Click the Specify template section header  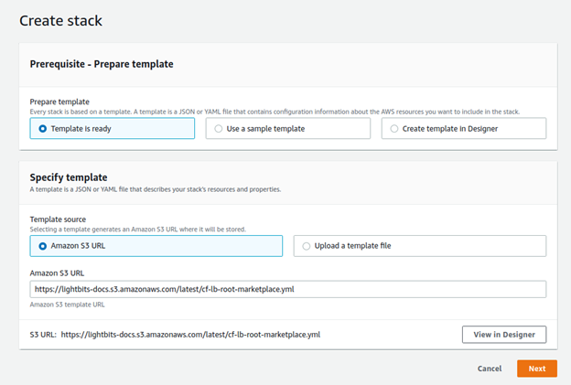coord(69,177)
